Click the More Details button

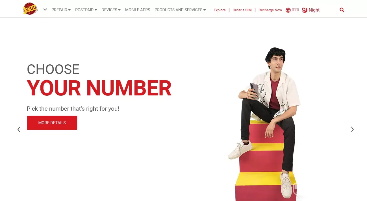point(52,123)
